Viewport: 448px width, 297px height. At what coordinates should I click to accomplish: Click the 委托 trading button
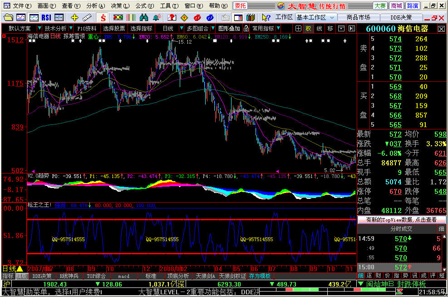click(x=240, y=6)
